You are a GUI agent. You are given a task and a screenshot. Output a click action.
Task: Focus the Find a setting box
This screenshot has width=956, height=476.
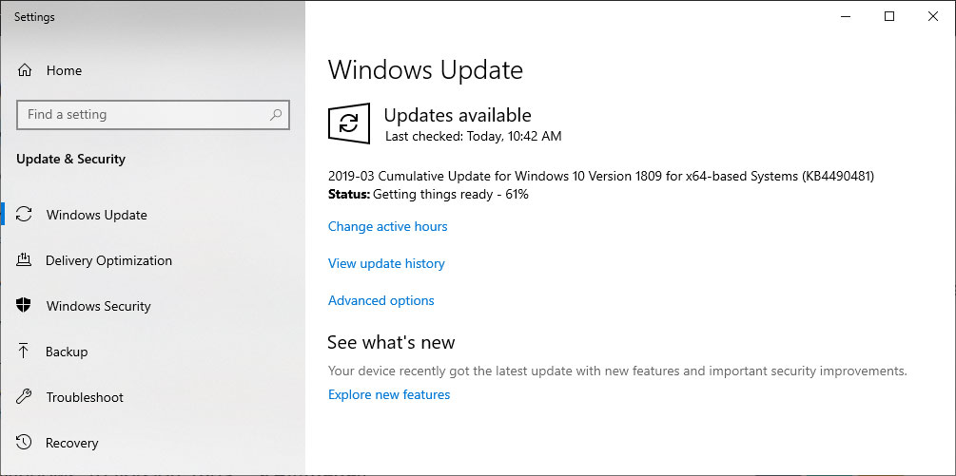tap(153, 115)
